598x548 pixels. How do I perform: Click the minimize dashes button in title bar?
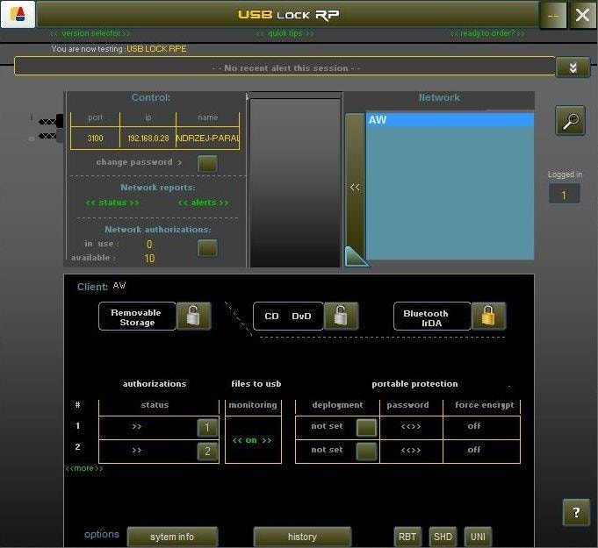(552, 15)
